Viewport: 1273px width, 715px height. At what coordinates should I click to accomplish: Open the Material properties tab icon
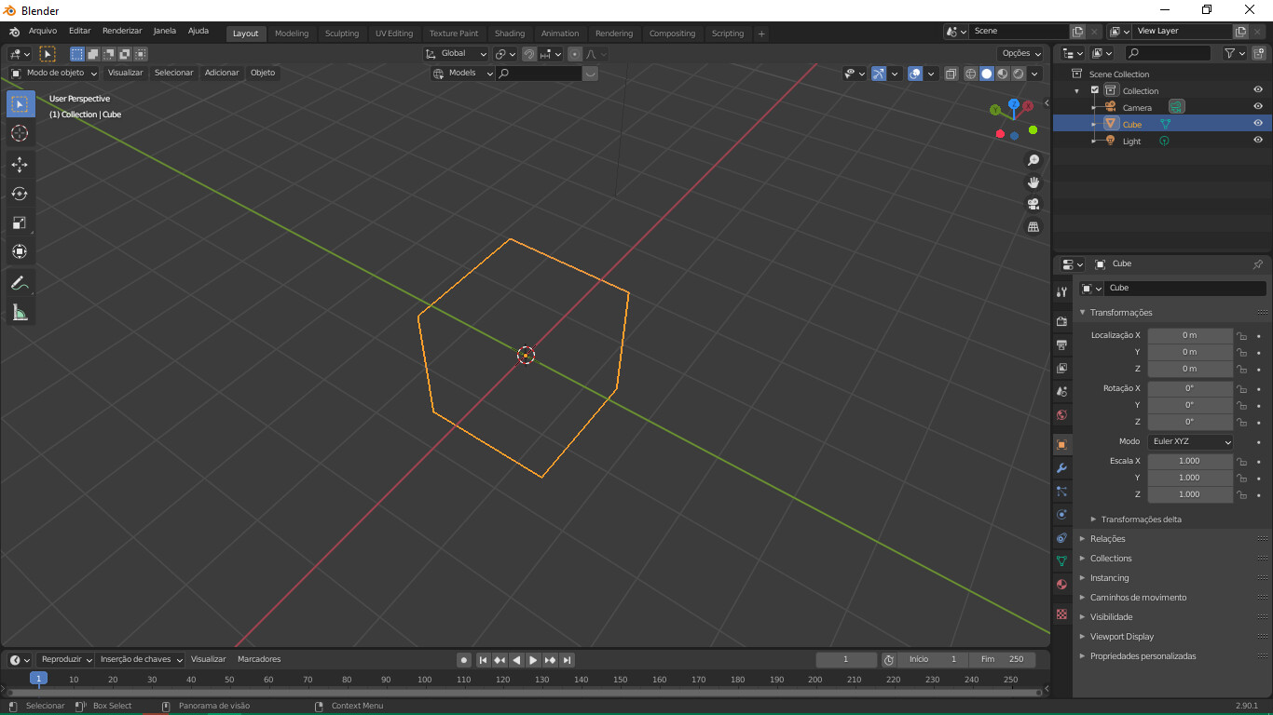pyautogui.click(x=1061, y=585)
